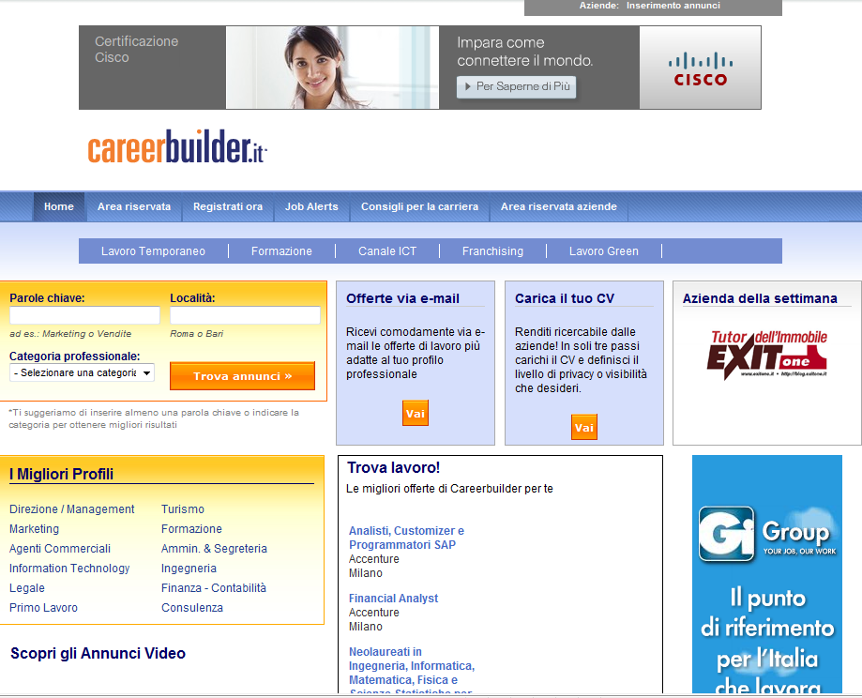Open the Consulenza profile link

click(x=192, y=608)
